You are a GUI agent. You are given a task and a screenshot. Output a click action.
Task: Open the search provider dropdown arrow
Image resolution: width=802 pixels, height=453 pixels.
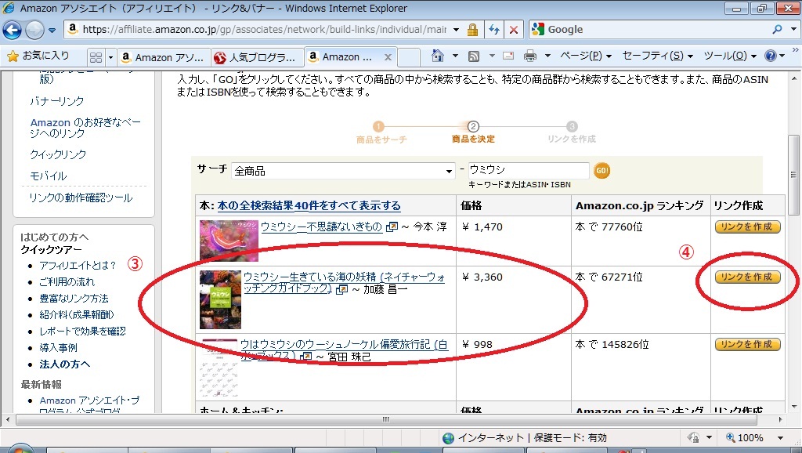[x=794, y=29]
